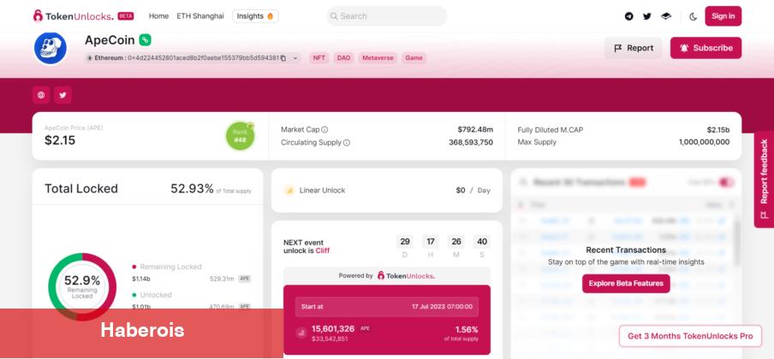Click the Explore Beta Features button

[x=626, y=284]
